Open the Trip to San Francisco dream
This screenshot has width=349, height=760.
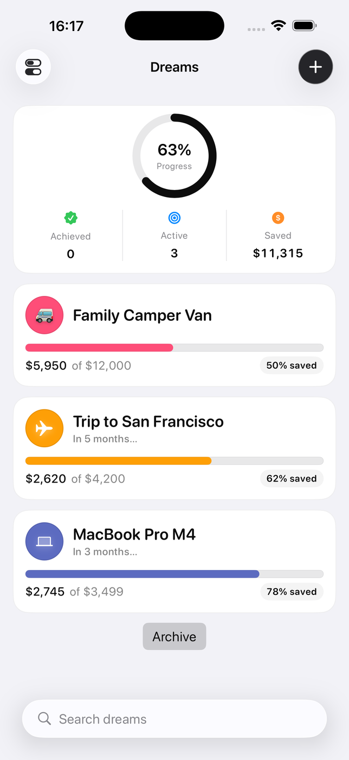(148, 422)
